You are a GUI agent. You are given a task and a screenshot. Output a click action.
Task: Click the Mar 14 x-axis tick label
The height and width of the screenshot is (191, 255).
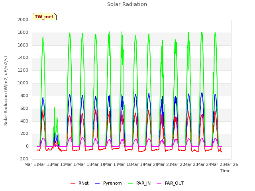[x=71, y=164]
